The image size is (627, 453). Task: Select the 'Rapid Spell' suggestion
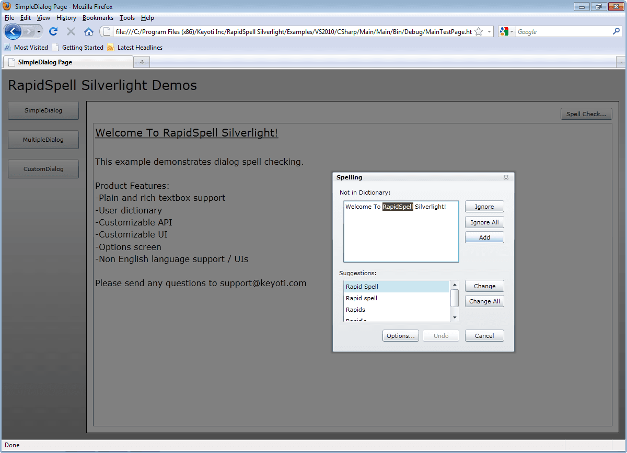tap(397, 287)
